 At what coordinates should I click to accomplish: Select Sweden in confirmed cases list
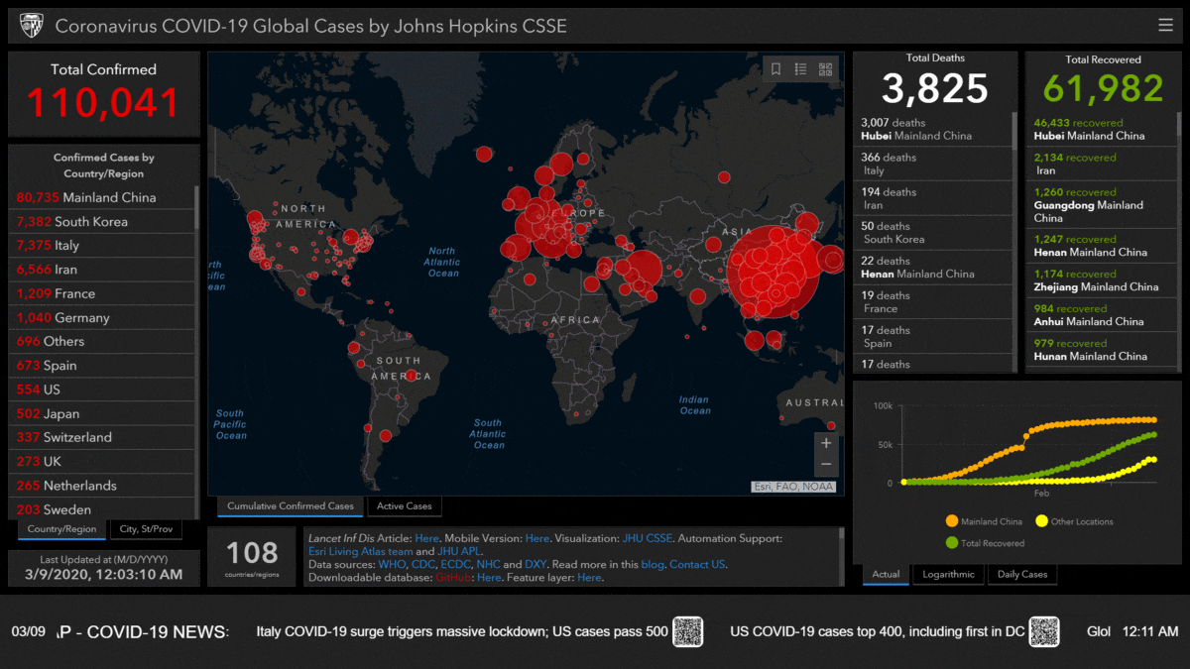point(102,508)
